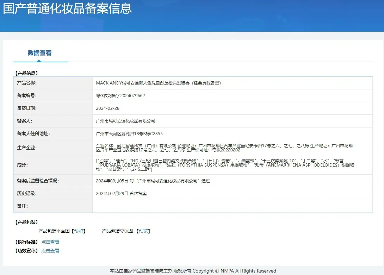
Task: Click the 历史记录 首次备案 entry
Action: (x=121, y=194)
